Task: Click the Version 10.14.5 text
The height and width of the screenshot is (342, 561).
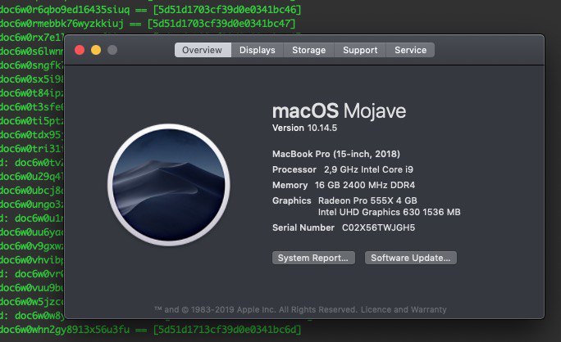Action: [x=304, y=128]
